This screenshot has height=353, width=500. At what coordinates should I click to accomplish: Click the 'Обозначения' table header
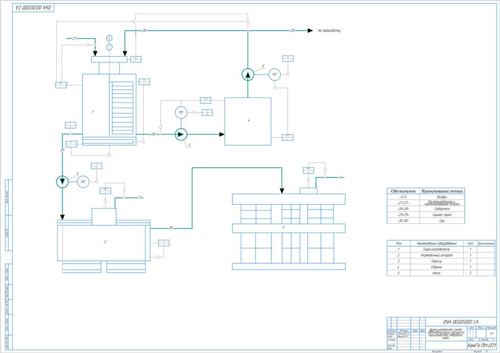point(403,191)
